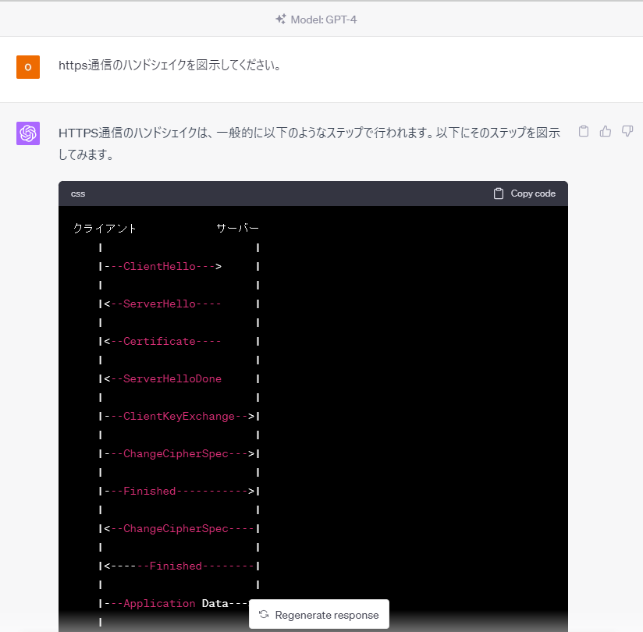This screenshot has width=643, height=632.
Task: Click the clipboard icon beside "Copy code"
Action: (498, 193)
